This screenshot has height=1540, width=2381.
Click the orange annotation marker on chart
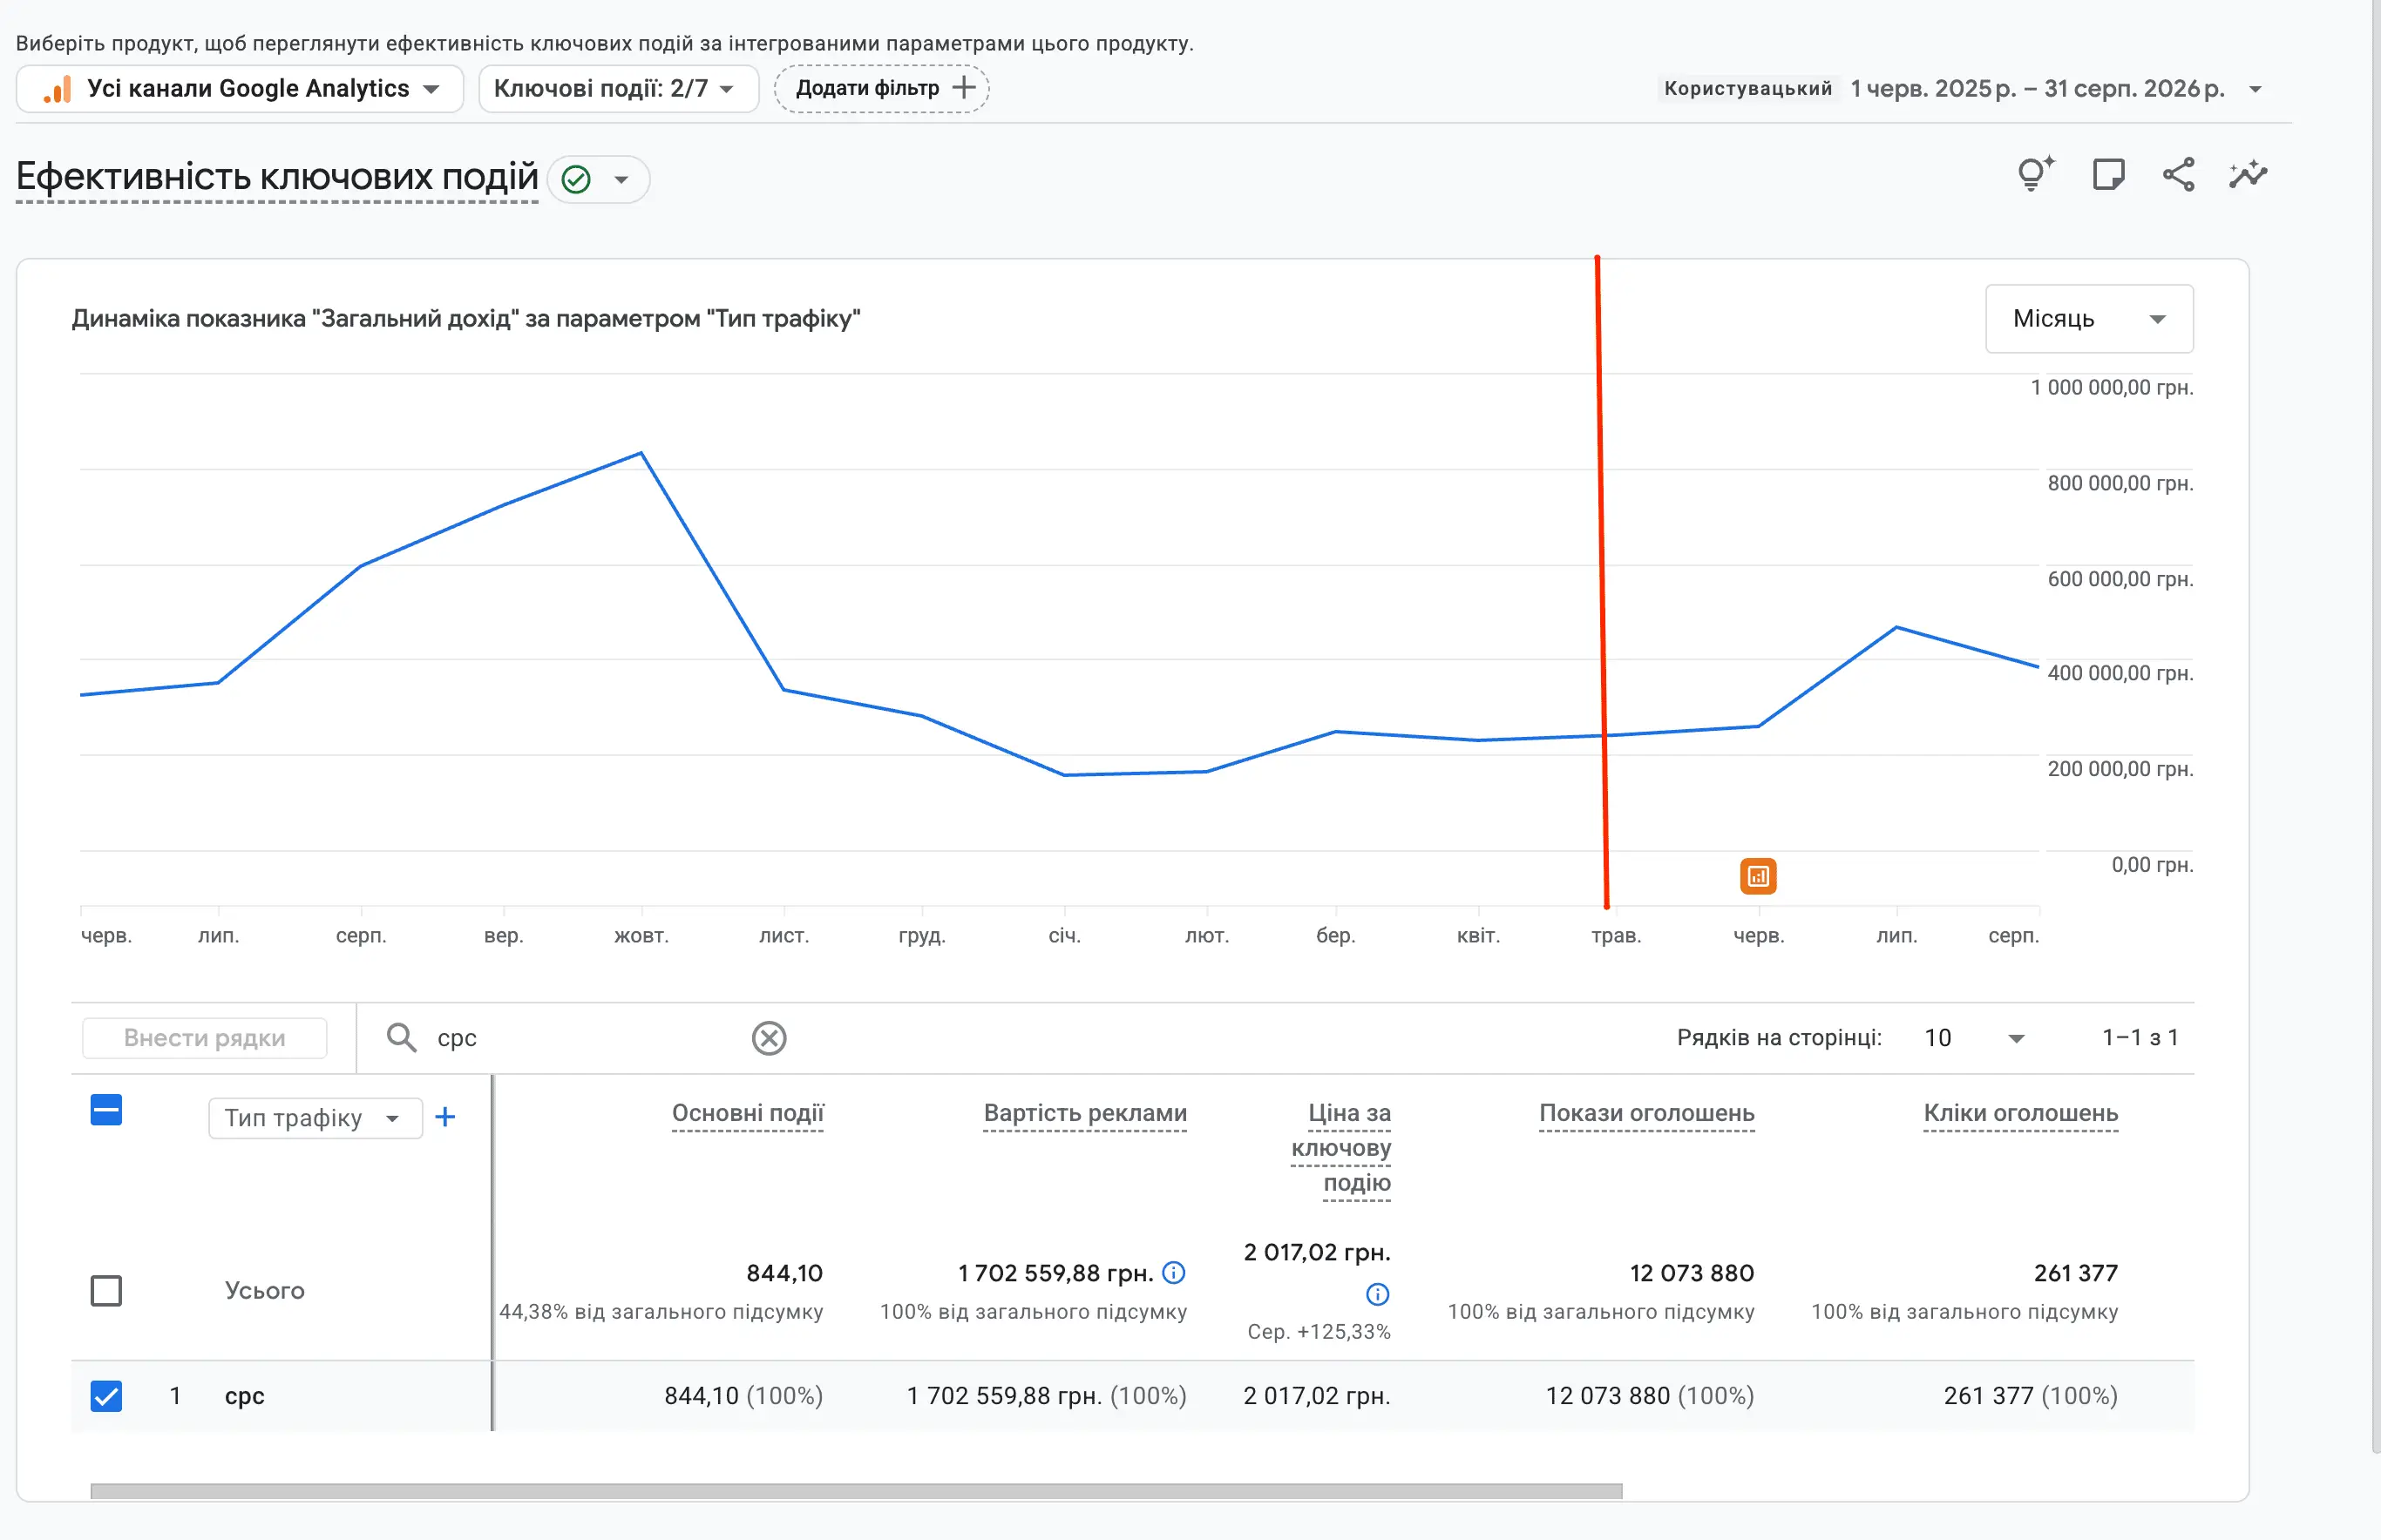point(1758,876)
